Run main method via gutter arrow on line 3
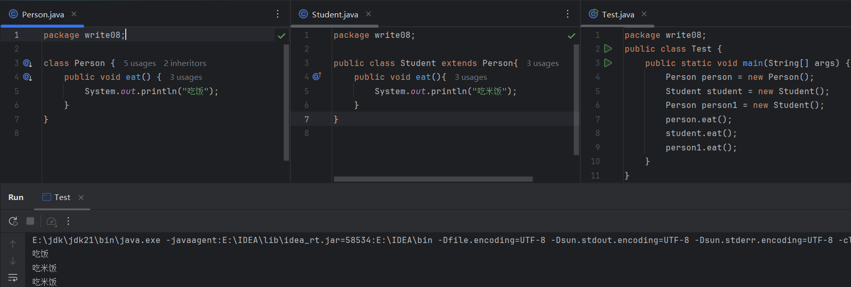851x287 pixels. [608, 63]
